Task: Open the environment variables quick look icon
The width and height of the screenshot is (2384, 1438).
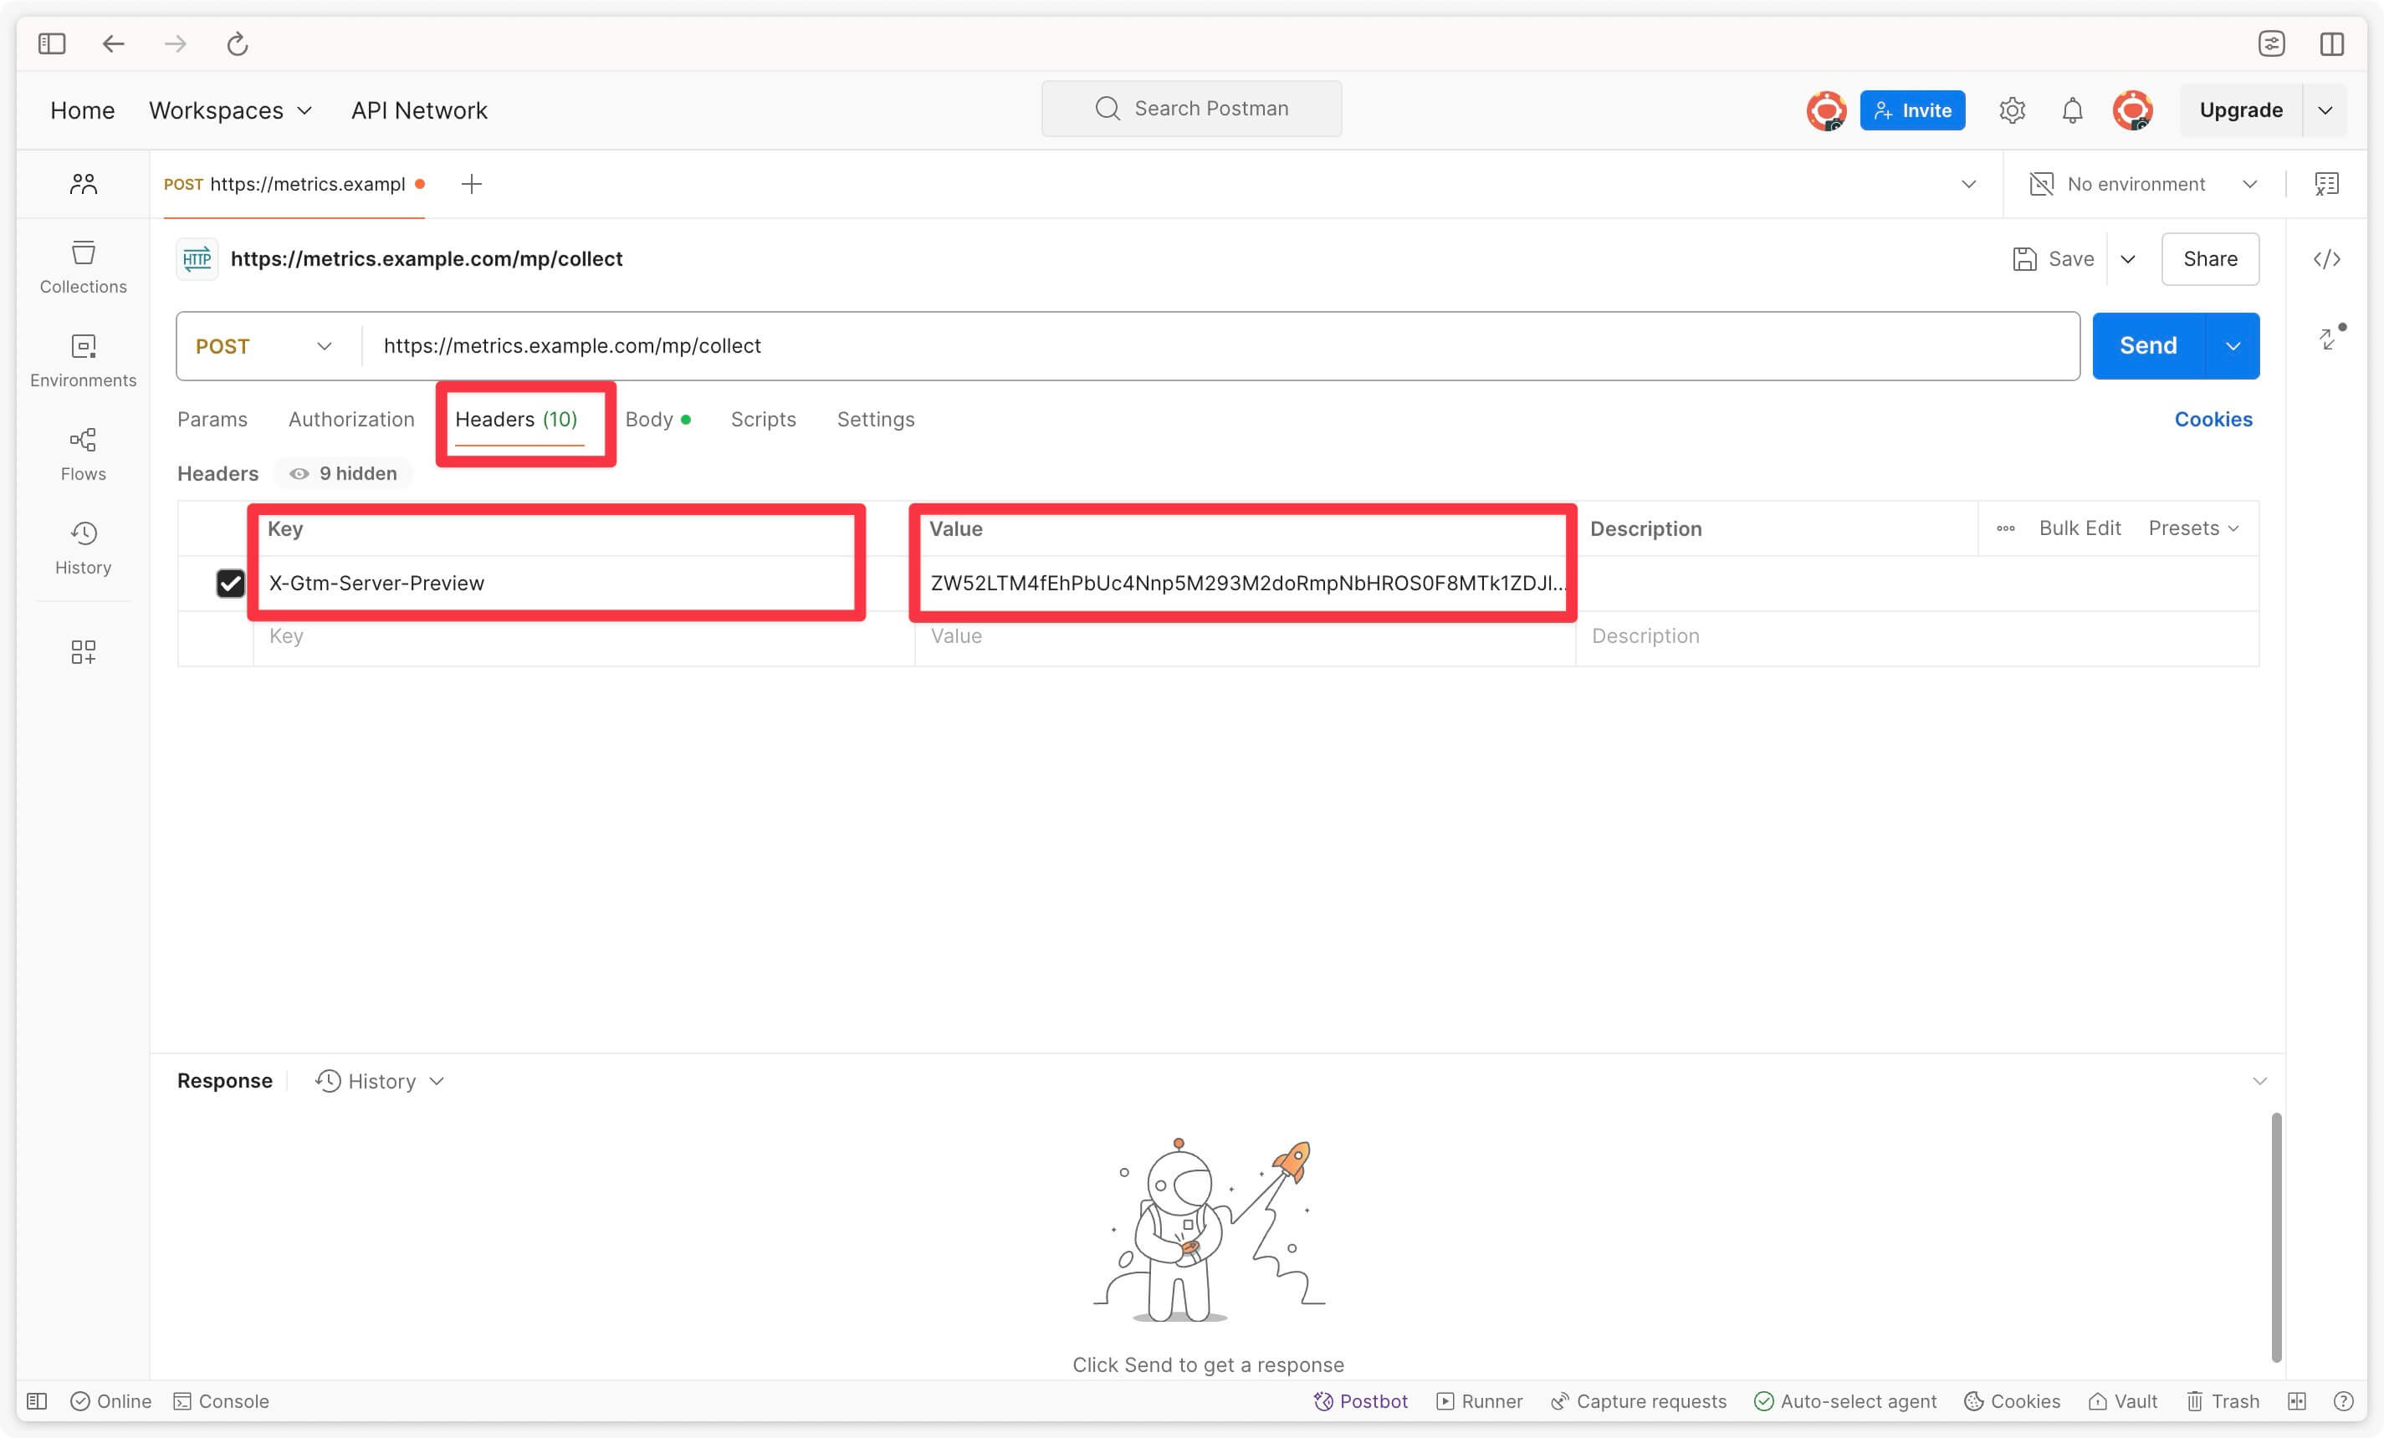Action: [x=2327, y=184]
